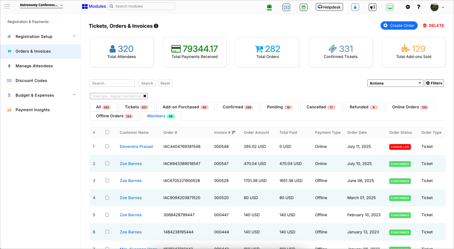Open the user avatar menu
The height and width of the screenshot is (249, 454).
(x=437, y=7)
